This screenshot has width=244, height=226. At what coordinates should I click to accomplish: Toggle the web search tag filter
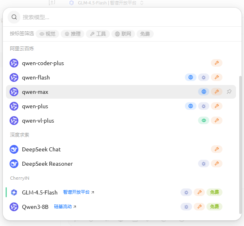click(x=123, y=34)
